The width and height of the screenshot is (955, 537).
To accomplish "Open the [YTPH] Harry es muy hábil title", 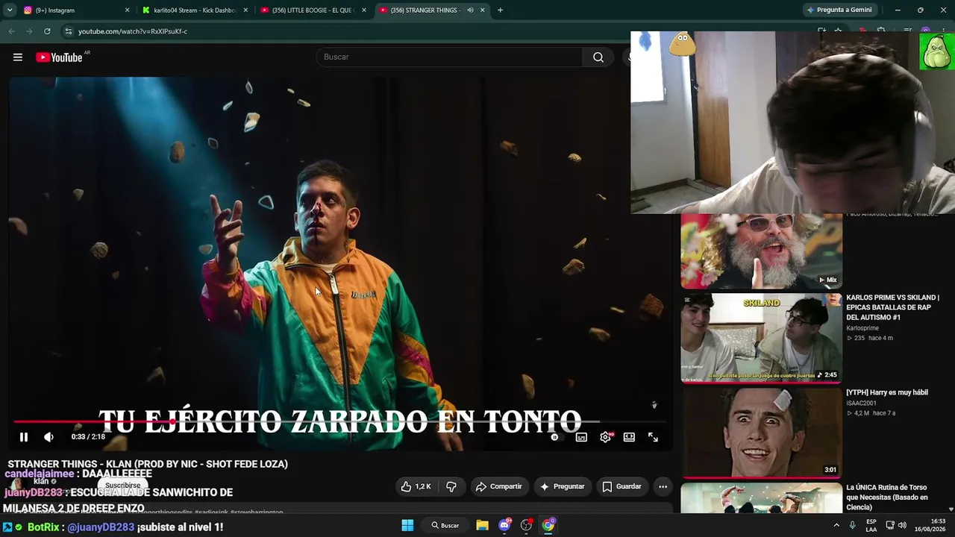I will pyautogui.click(x=887, y=392).
